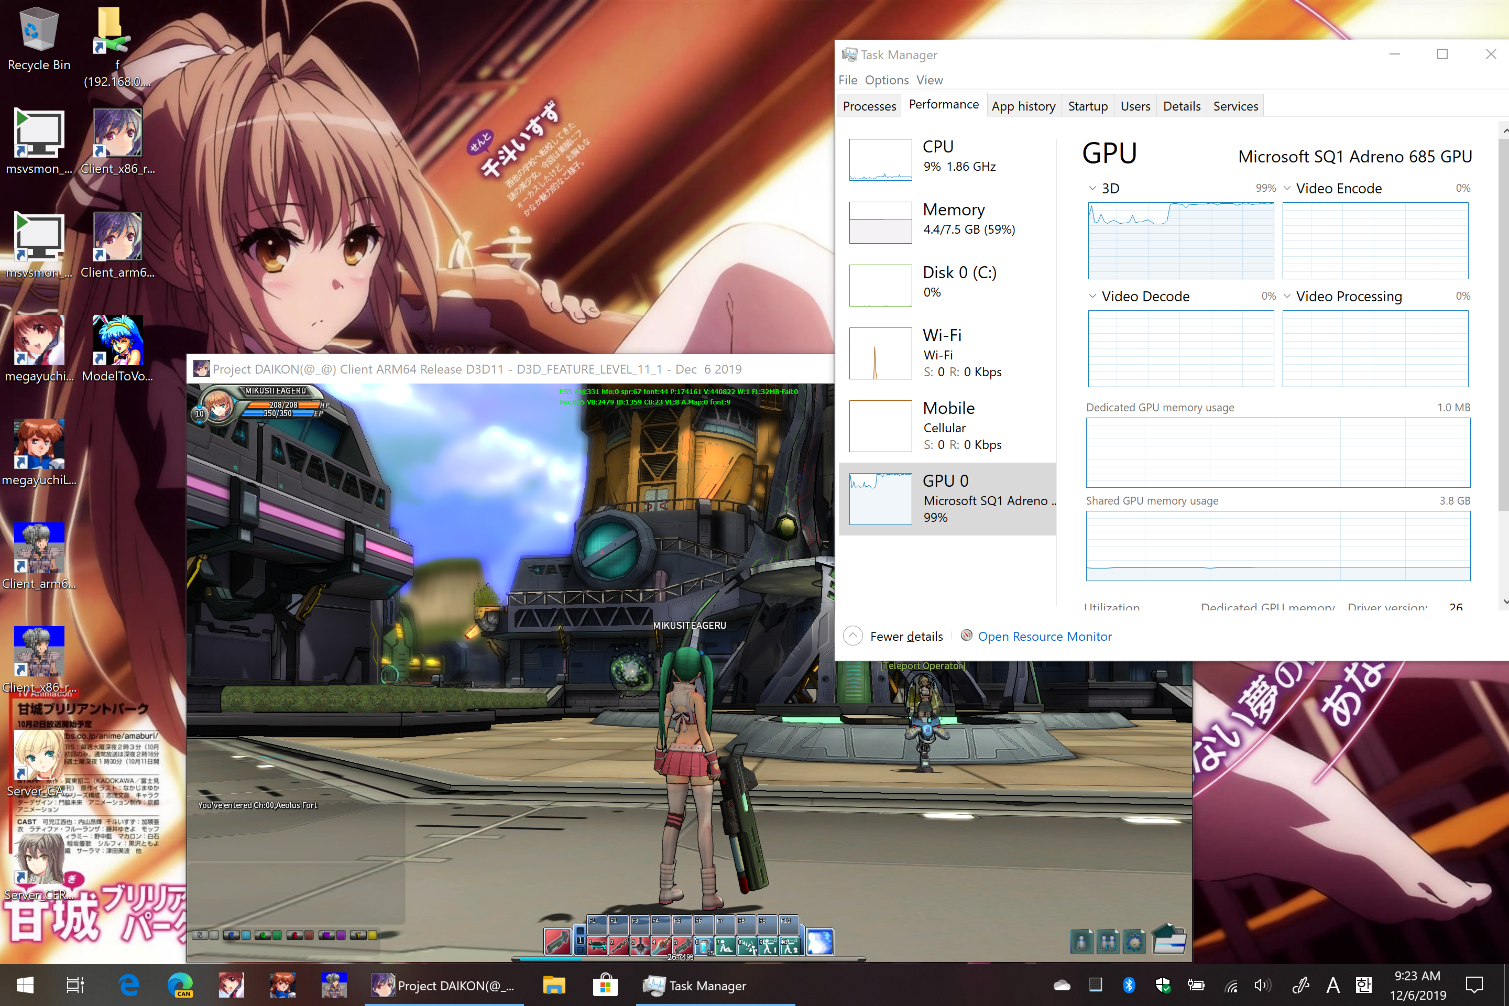This screenshot has height=1006, width=1509.
Task: Click the potion item in slot 6
Action: [x=704, y=946]
